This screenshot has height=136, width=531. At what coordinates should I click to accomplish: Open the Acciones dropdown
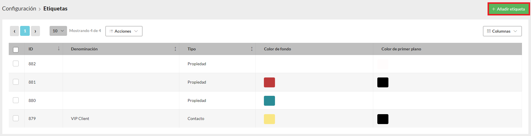(124, 31)
